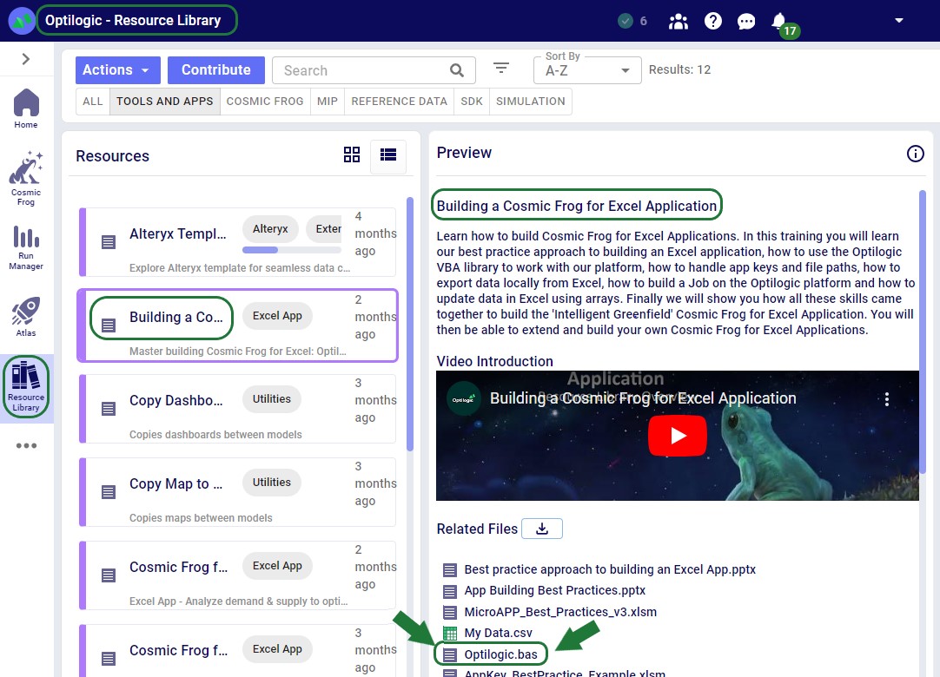Click the Alteryx tag chip
Image resolution: width=940 pixels, height=677 pixels.
click(270, 229)
